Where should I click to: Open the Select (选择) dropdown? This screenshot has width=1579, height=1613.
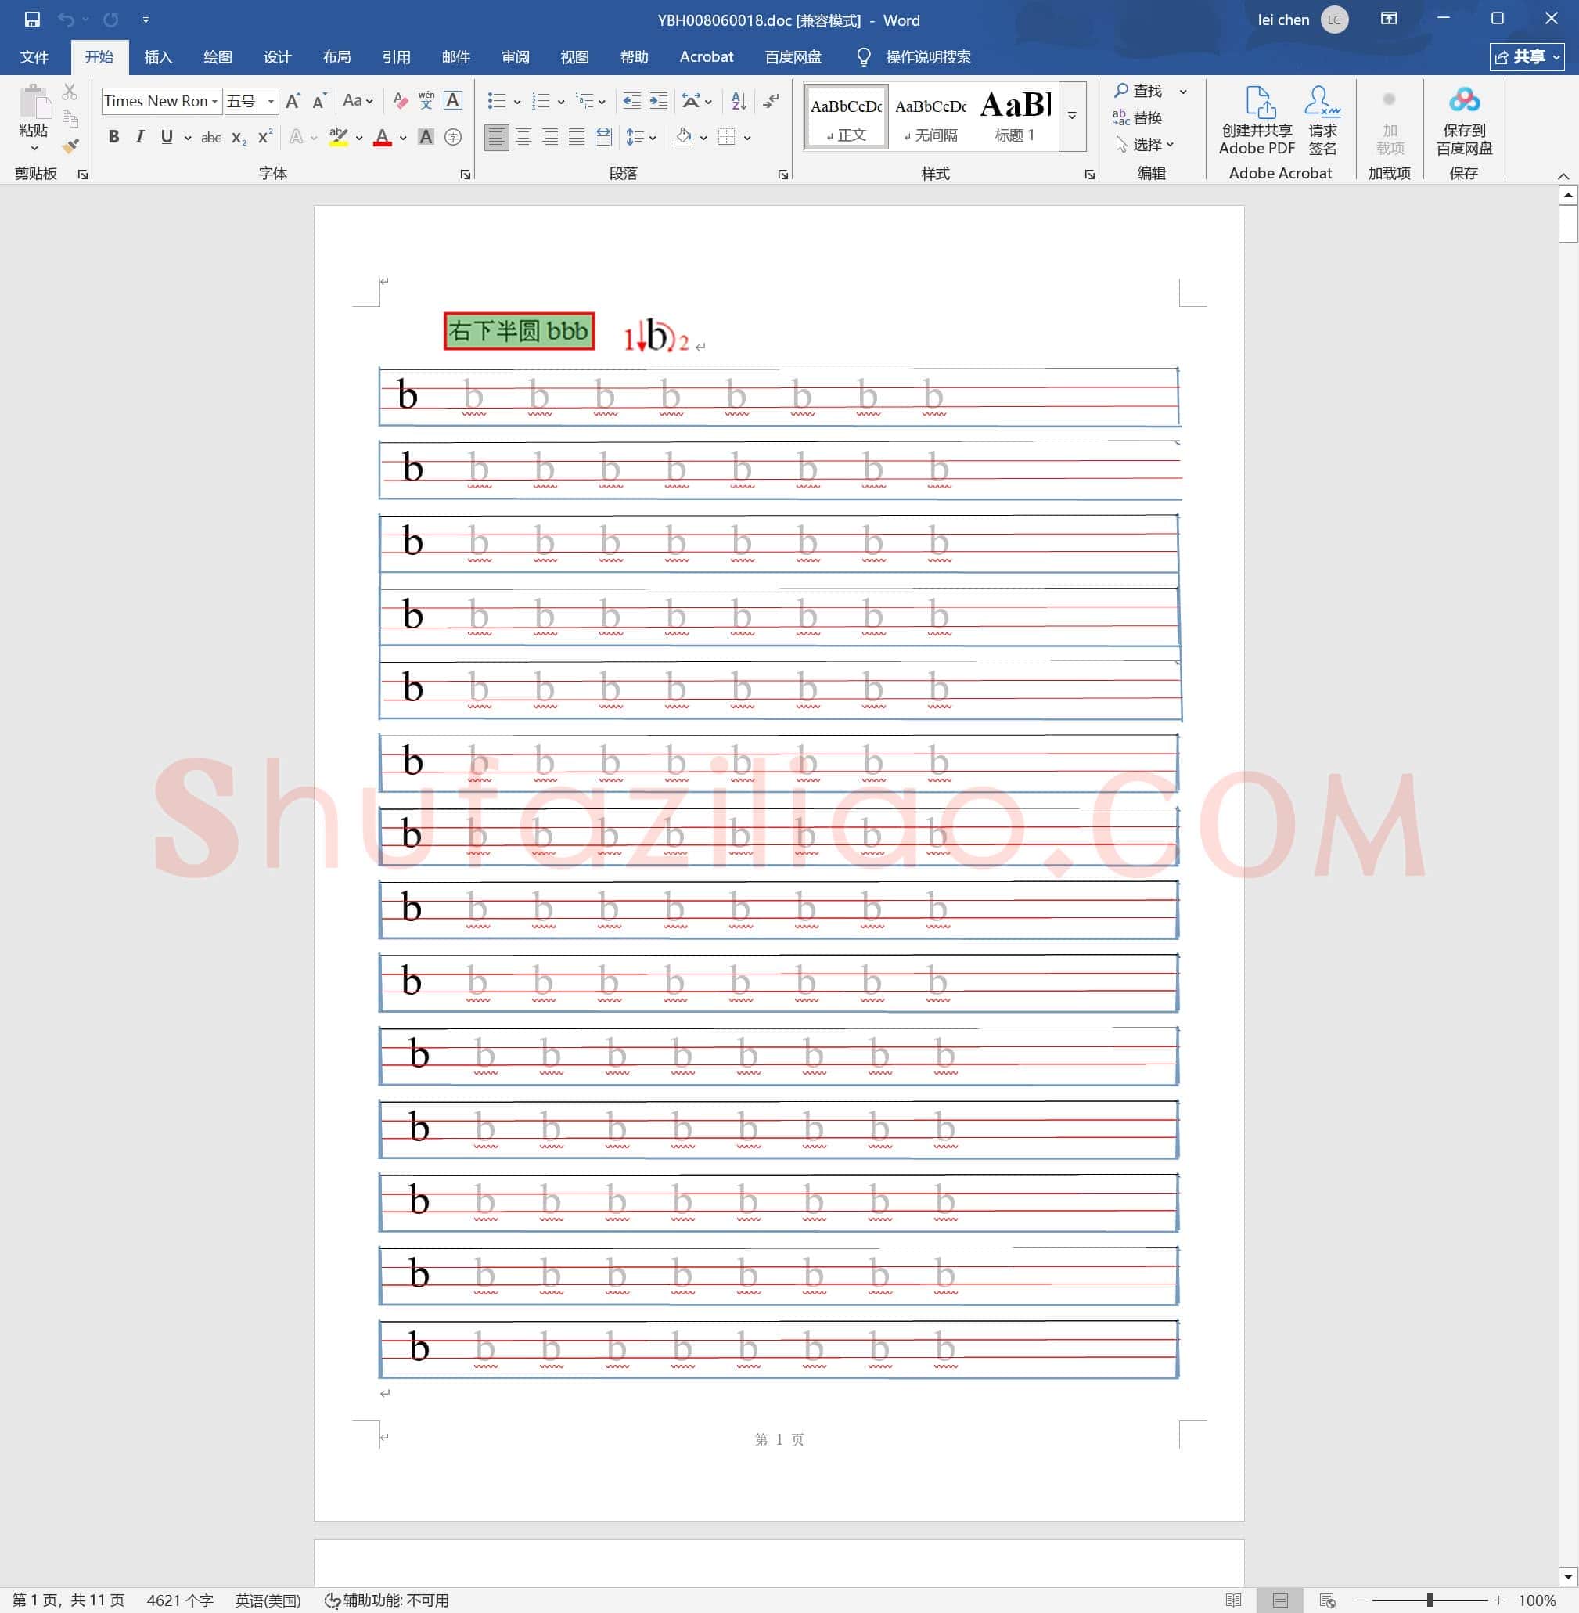pos(1145,144)
